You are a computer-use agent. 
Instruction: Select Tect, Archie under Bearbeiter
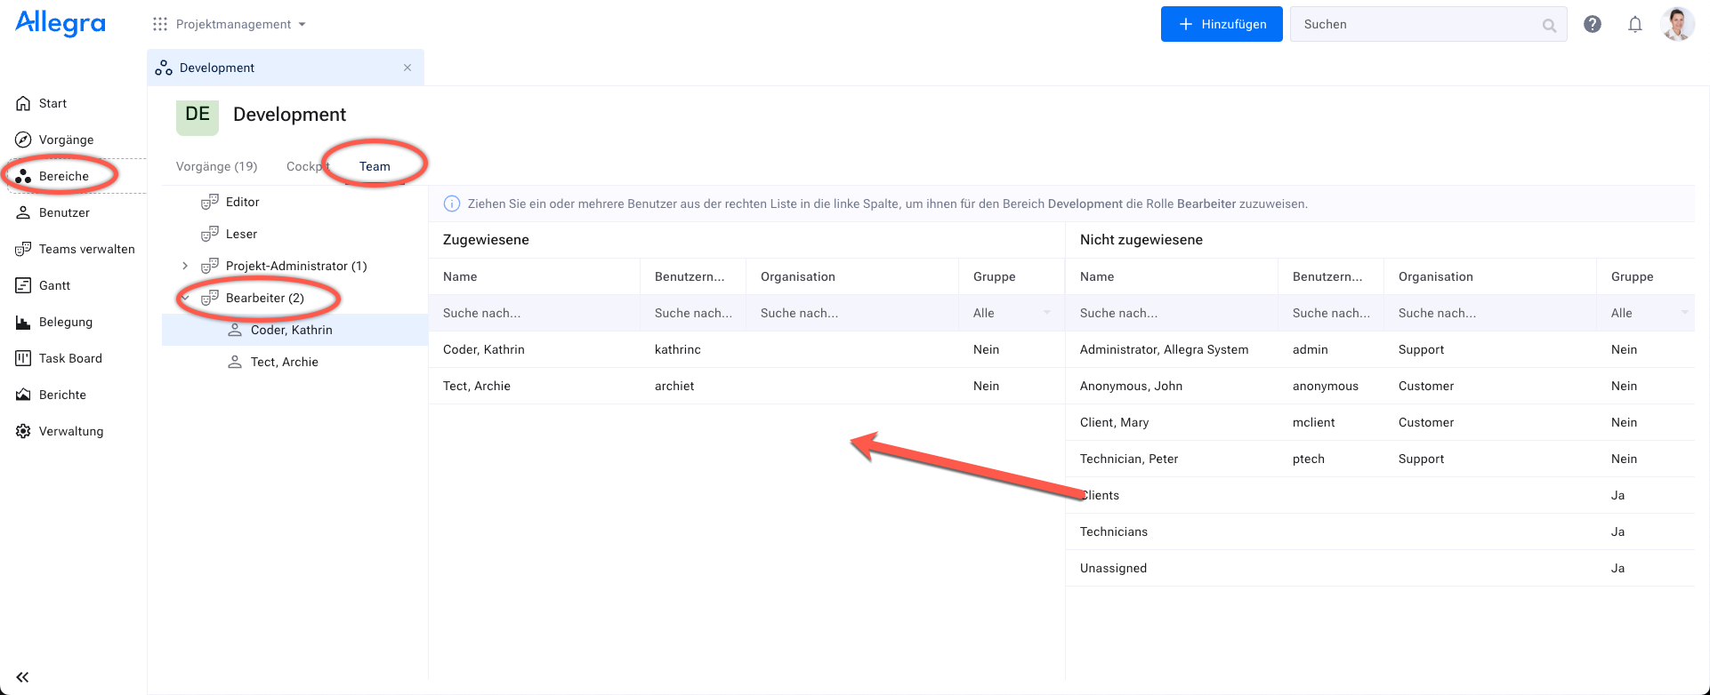point(284,362)
